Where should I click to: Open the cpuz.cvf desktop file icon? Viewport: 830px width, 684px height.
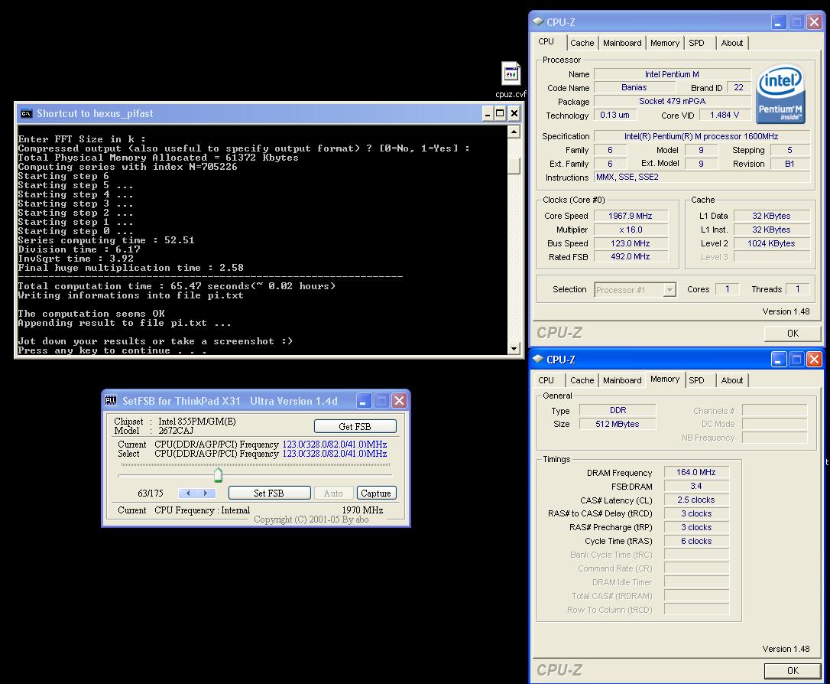(x=511, y=80)
